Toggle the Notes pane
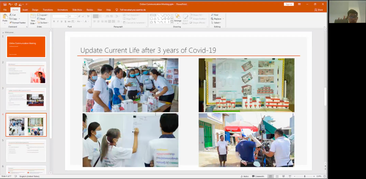Viewport: 366px width, 179px height. pyautogui.click(x=245, y=176)
